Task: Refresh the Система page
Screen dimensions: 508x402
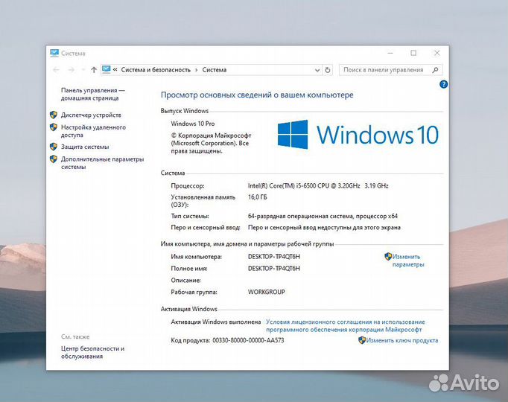Action: coord(328,70)
